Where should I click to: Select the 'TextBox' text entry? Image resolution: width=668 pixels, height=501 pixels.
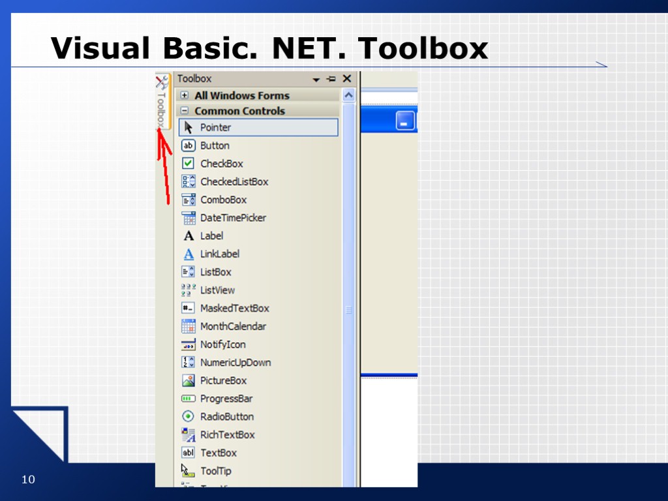click(x=219, y=453)
